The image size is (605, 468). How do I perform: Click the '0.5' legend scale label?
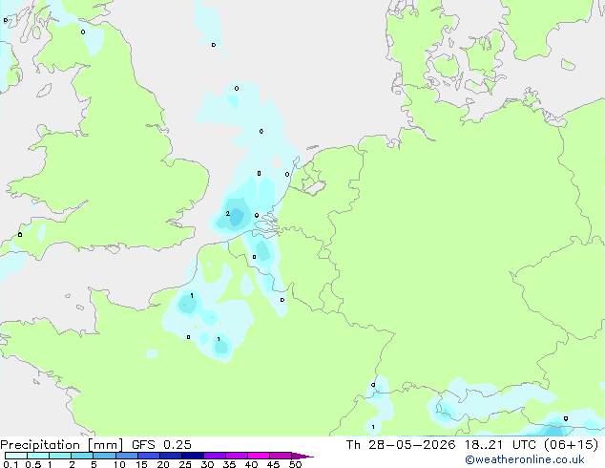32,464
